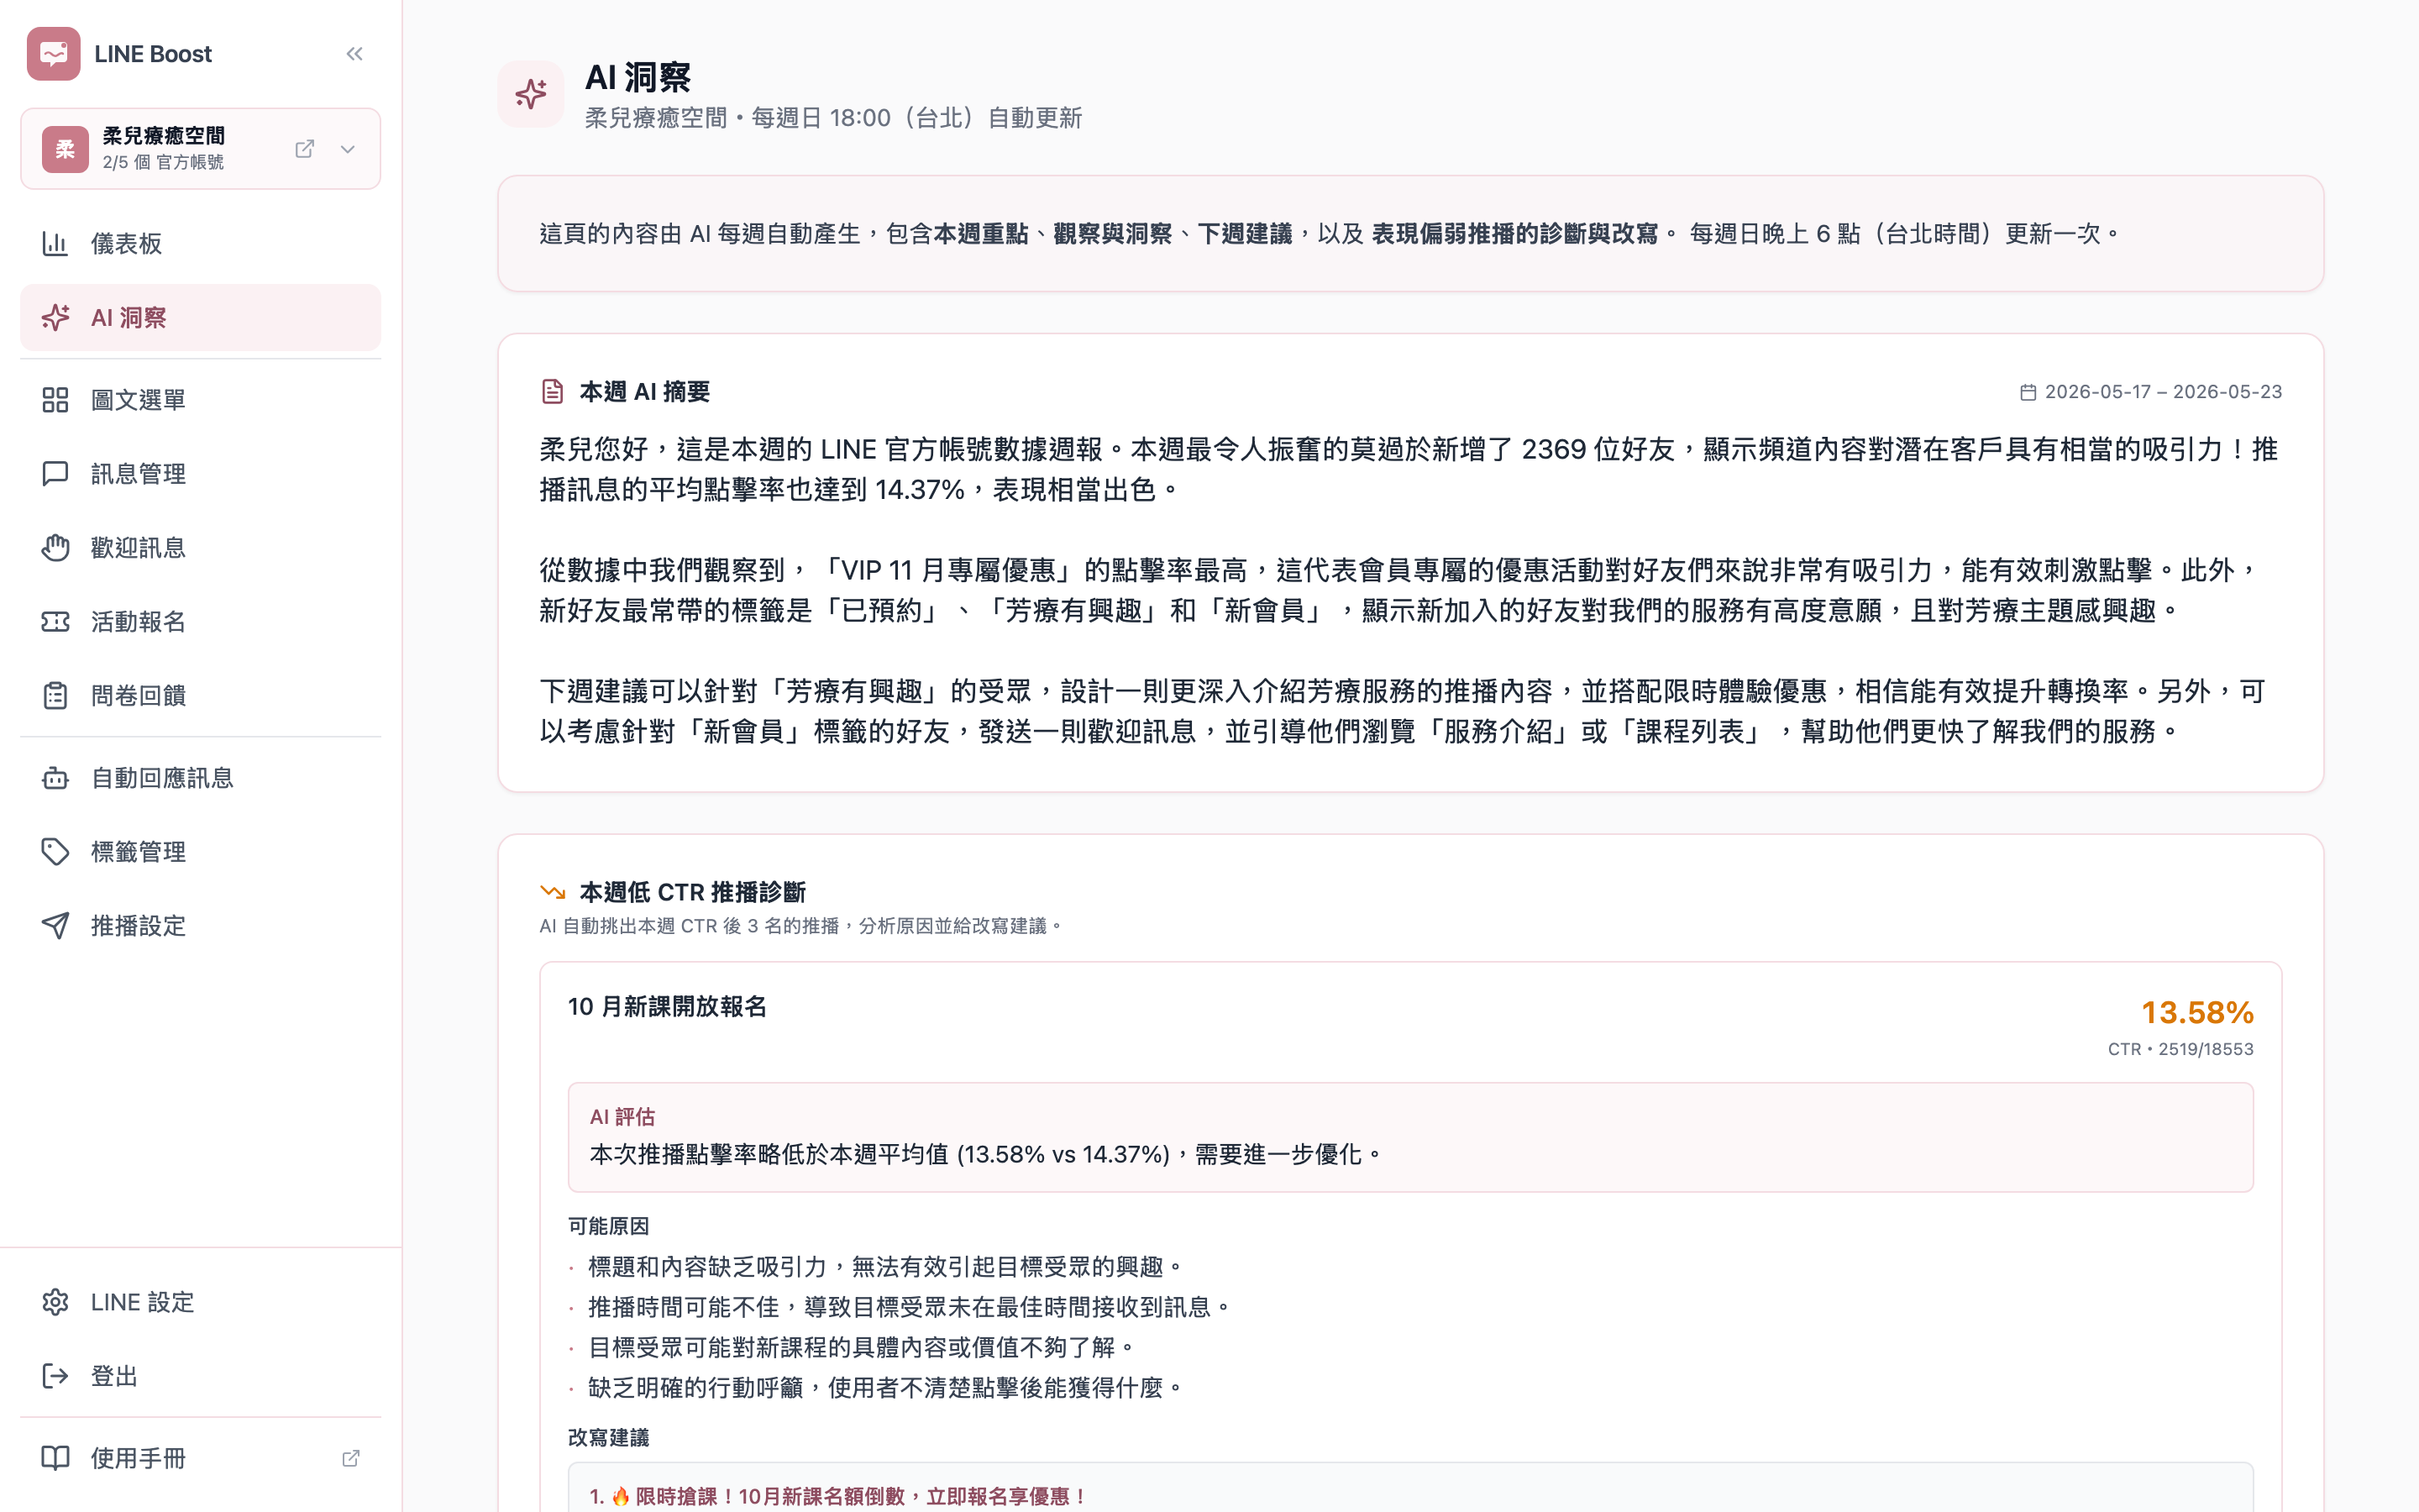Click the document icon beside 本週 AI 摘要
Image resolution: width=2419 pixels, height=1512 pixels.
click(553, 391)
